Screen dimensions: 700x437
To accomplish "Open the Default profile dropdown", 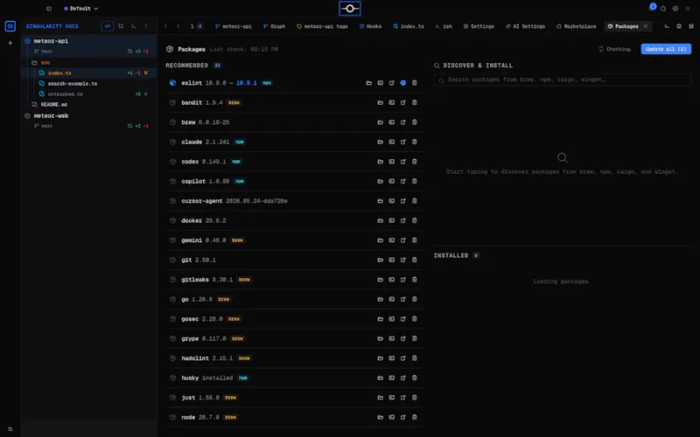I will (x=80, y=9).
